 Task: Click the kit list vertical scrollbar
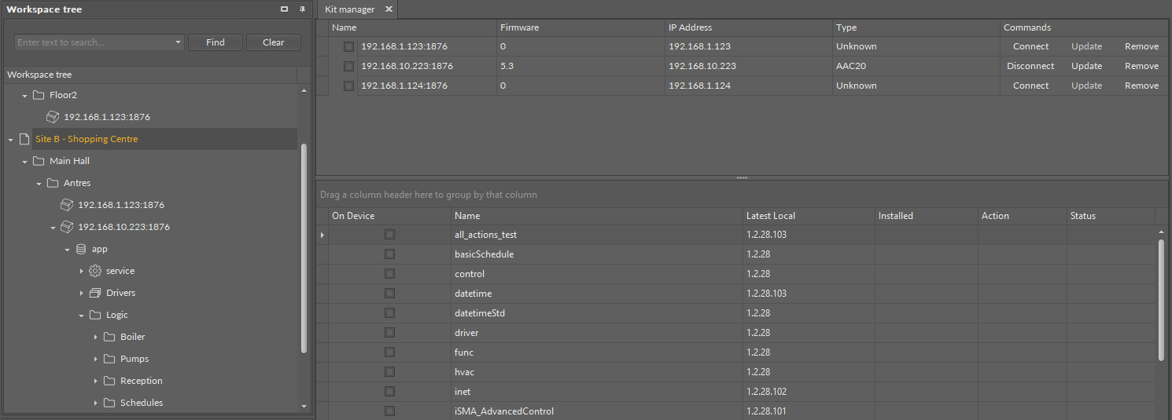point(1162,298)
